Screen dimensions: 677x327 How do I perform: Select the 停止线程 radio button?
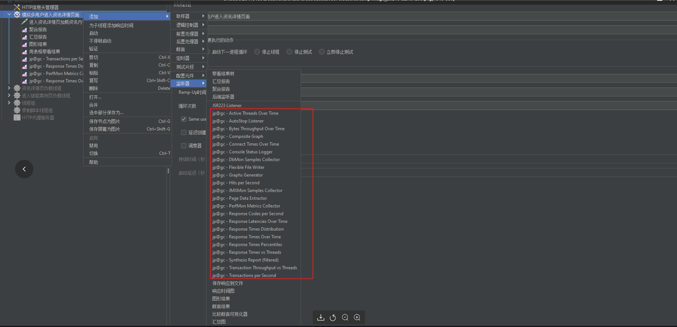[x=257, y=52]
